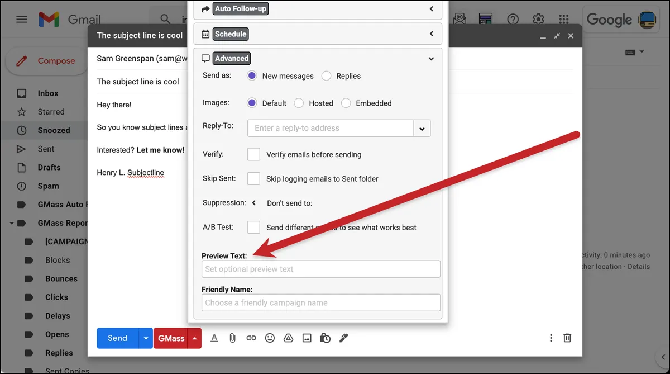
Task: Click the input tools keyboard icon
Action: (630, 52)
